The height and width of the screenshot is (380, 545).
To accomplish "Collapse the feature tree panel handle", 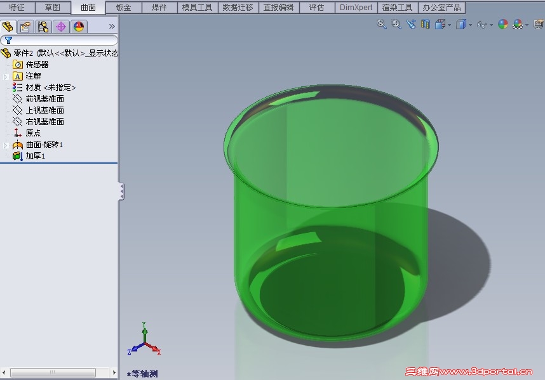I will pos(121,191).
